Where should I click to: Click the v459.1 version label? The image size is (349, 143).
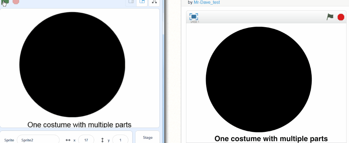(195, 22)
